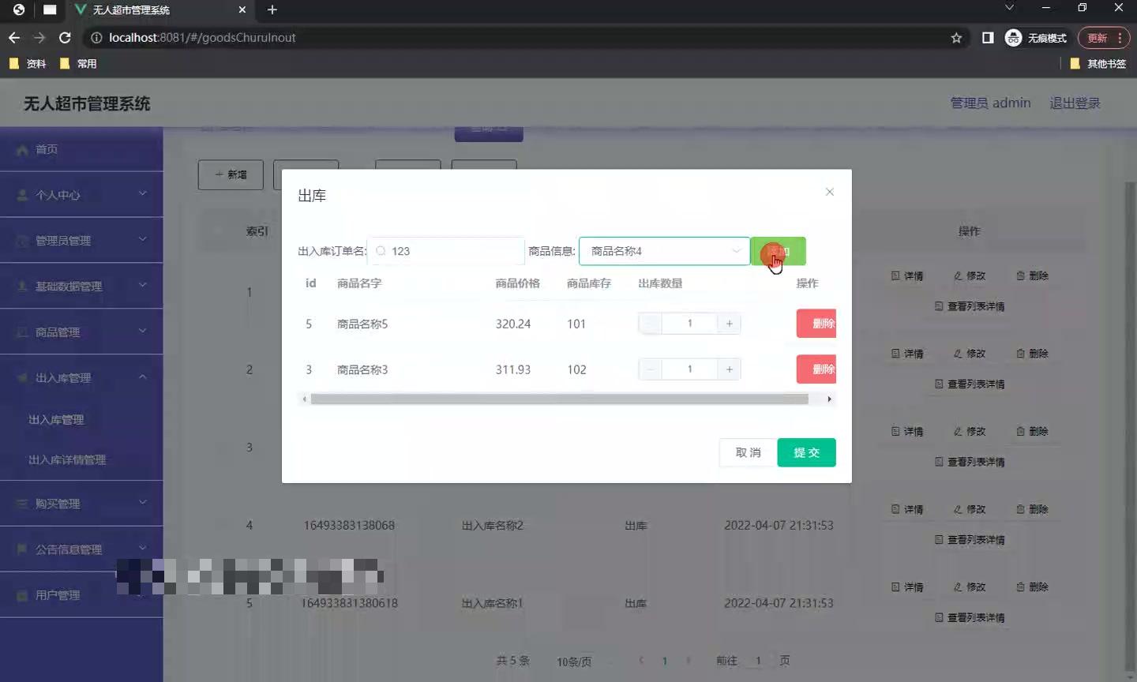The height and width of the screenshot is (682, 1137).
Task: Click the browser forward arrow
Action: pos(39,38)
